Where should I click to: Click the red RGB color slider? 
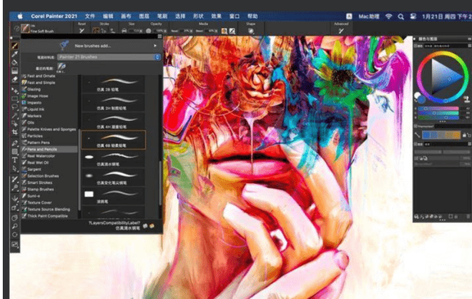click(x=438, y=109)
